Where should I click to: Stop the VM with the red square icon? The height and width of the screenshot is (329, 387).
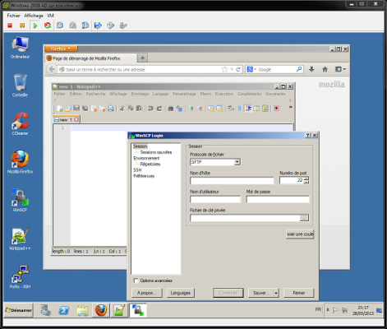pyautogui.click(x=10, y=25)
